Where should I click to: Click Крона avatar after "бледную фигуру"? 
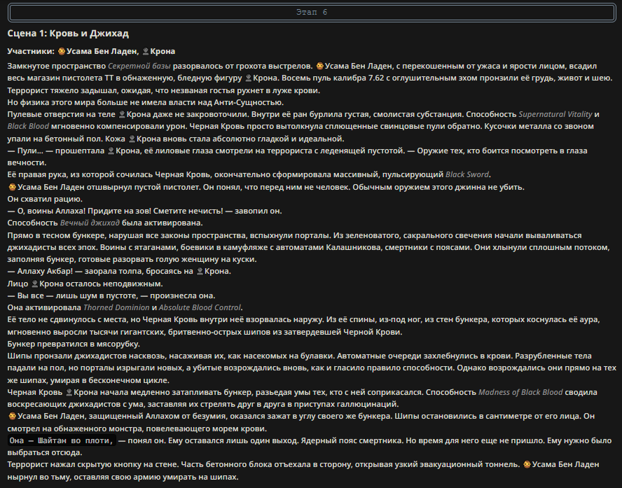249,78
